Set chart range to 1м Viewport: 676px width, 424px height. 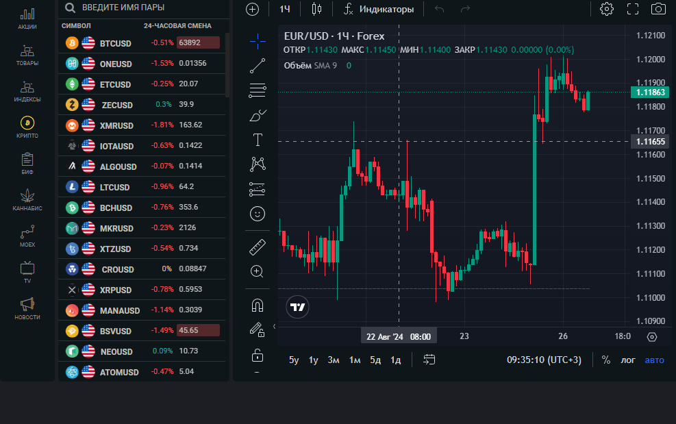[x=355, y=360]
